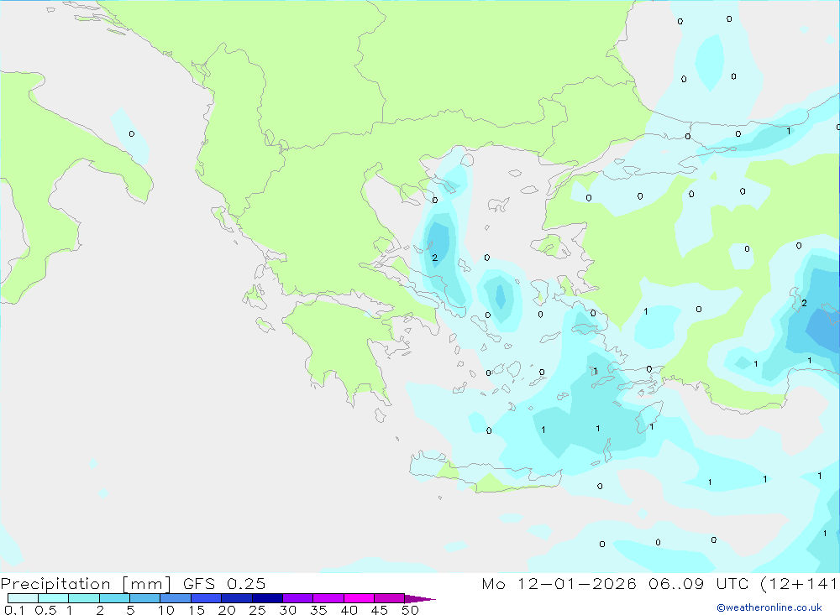Click the 1–2 mm legend color swatch
This screenshot has height=615, width=840.
(84, 598)
